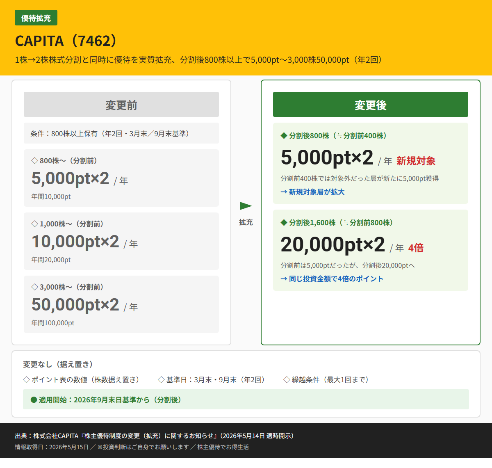Click the 分割後800株（≒分割前400株） label

tap(338, 135)
